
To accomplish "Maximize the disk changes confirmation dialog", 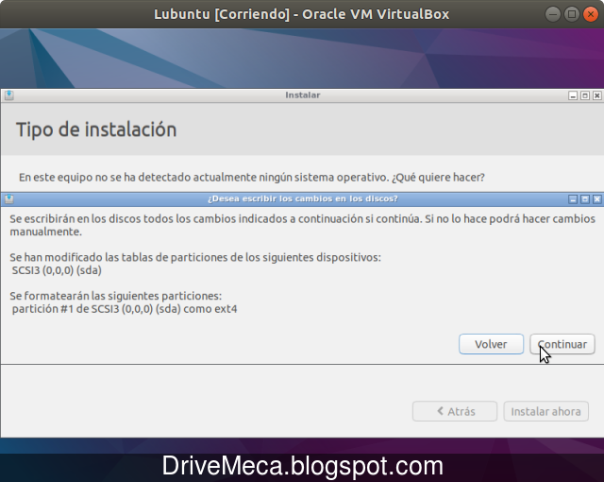I will [585, 199].
